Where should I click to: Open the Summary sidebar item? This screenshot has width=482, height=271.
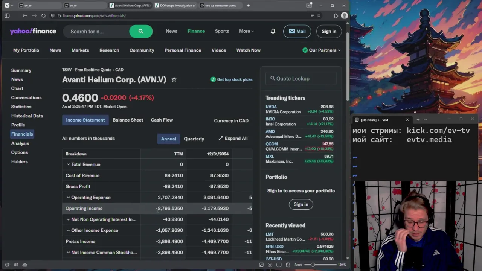point(21,70)
